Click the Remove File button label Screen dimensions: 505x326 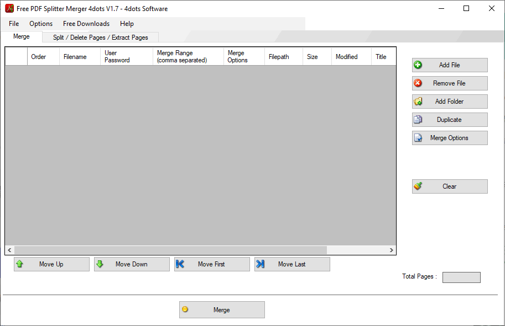449,83
